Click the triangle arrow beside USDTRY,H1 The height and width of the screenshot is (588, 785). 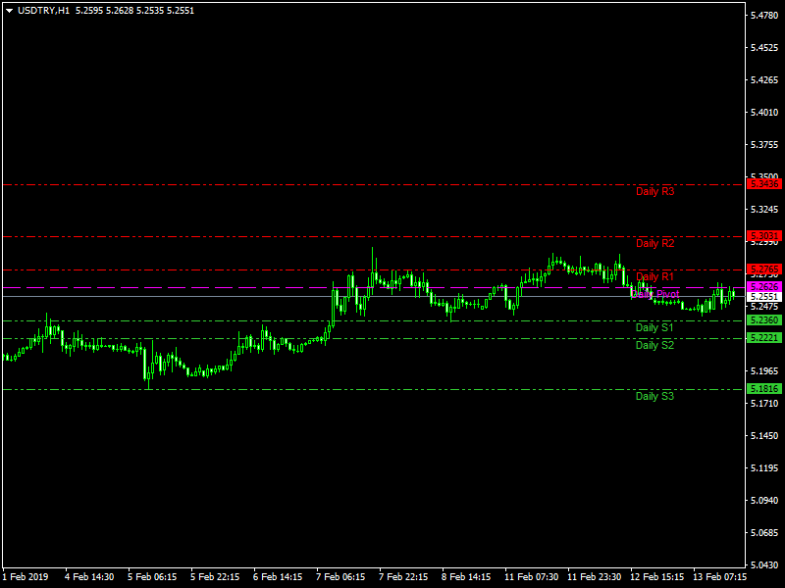point(10,10)
